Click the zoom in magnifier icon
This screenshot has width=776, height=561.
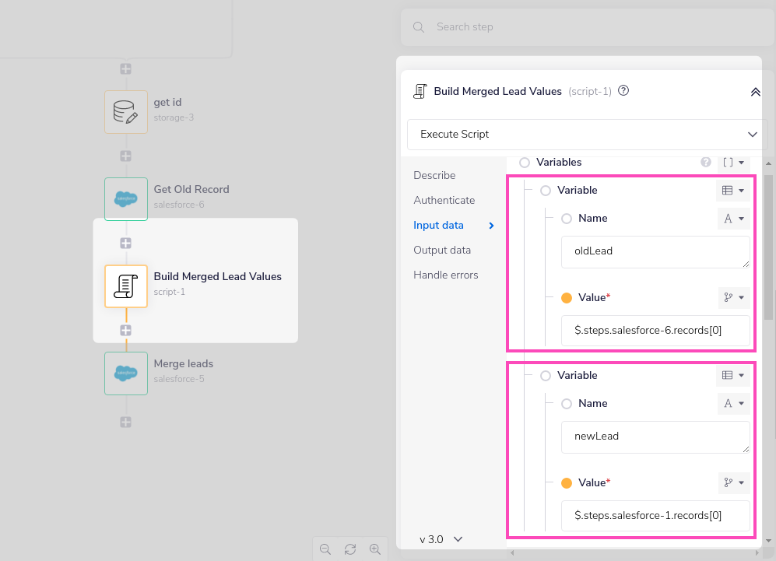[374, 549]
